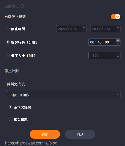Screen dimensions: 125x146
Task: Decrease stop time 20:06:47 using down arrow
Action: click(x=118, y=30)
